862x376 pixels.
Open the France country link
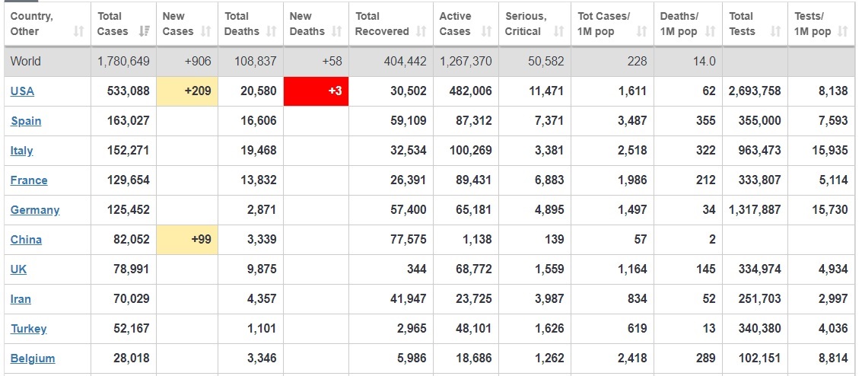pos(29,180)
